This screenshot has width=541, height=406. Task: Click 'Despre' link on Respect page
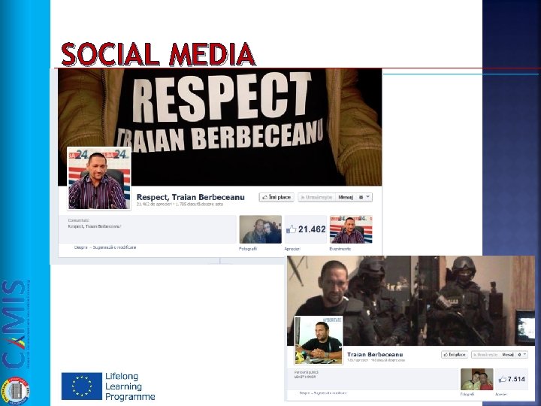click(80, 247)
